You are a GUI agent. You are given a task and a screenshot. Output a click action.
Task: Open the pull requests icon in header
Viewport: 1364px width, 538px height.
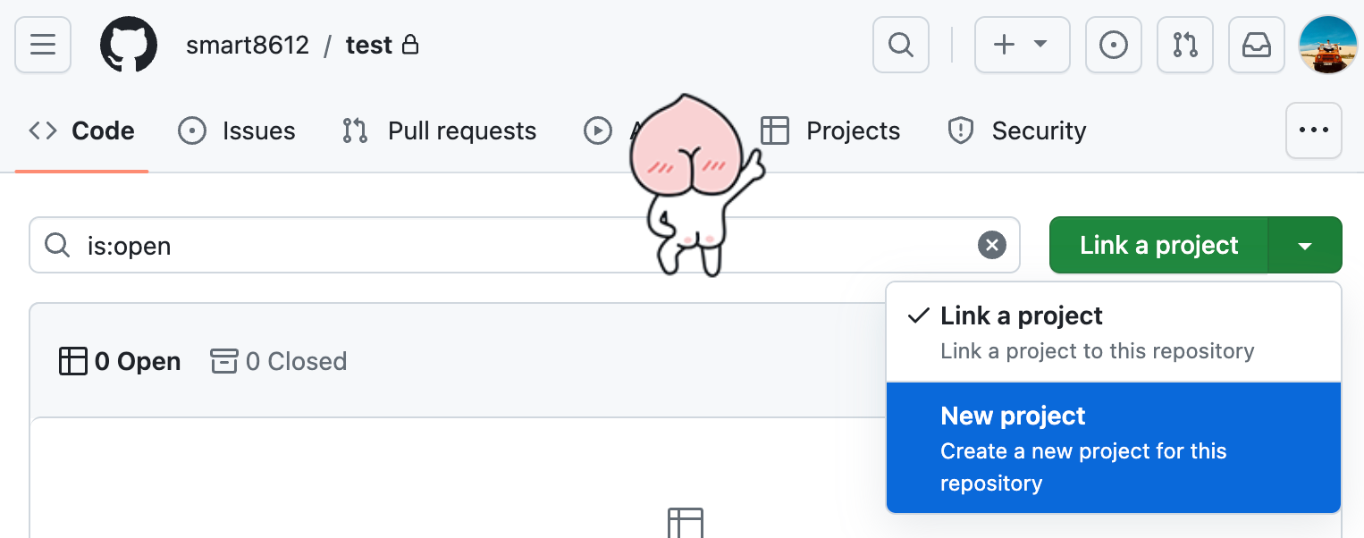(1185, 45)
